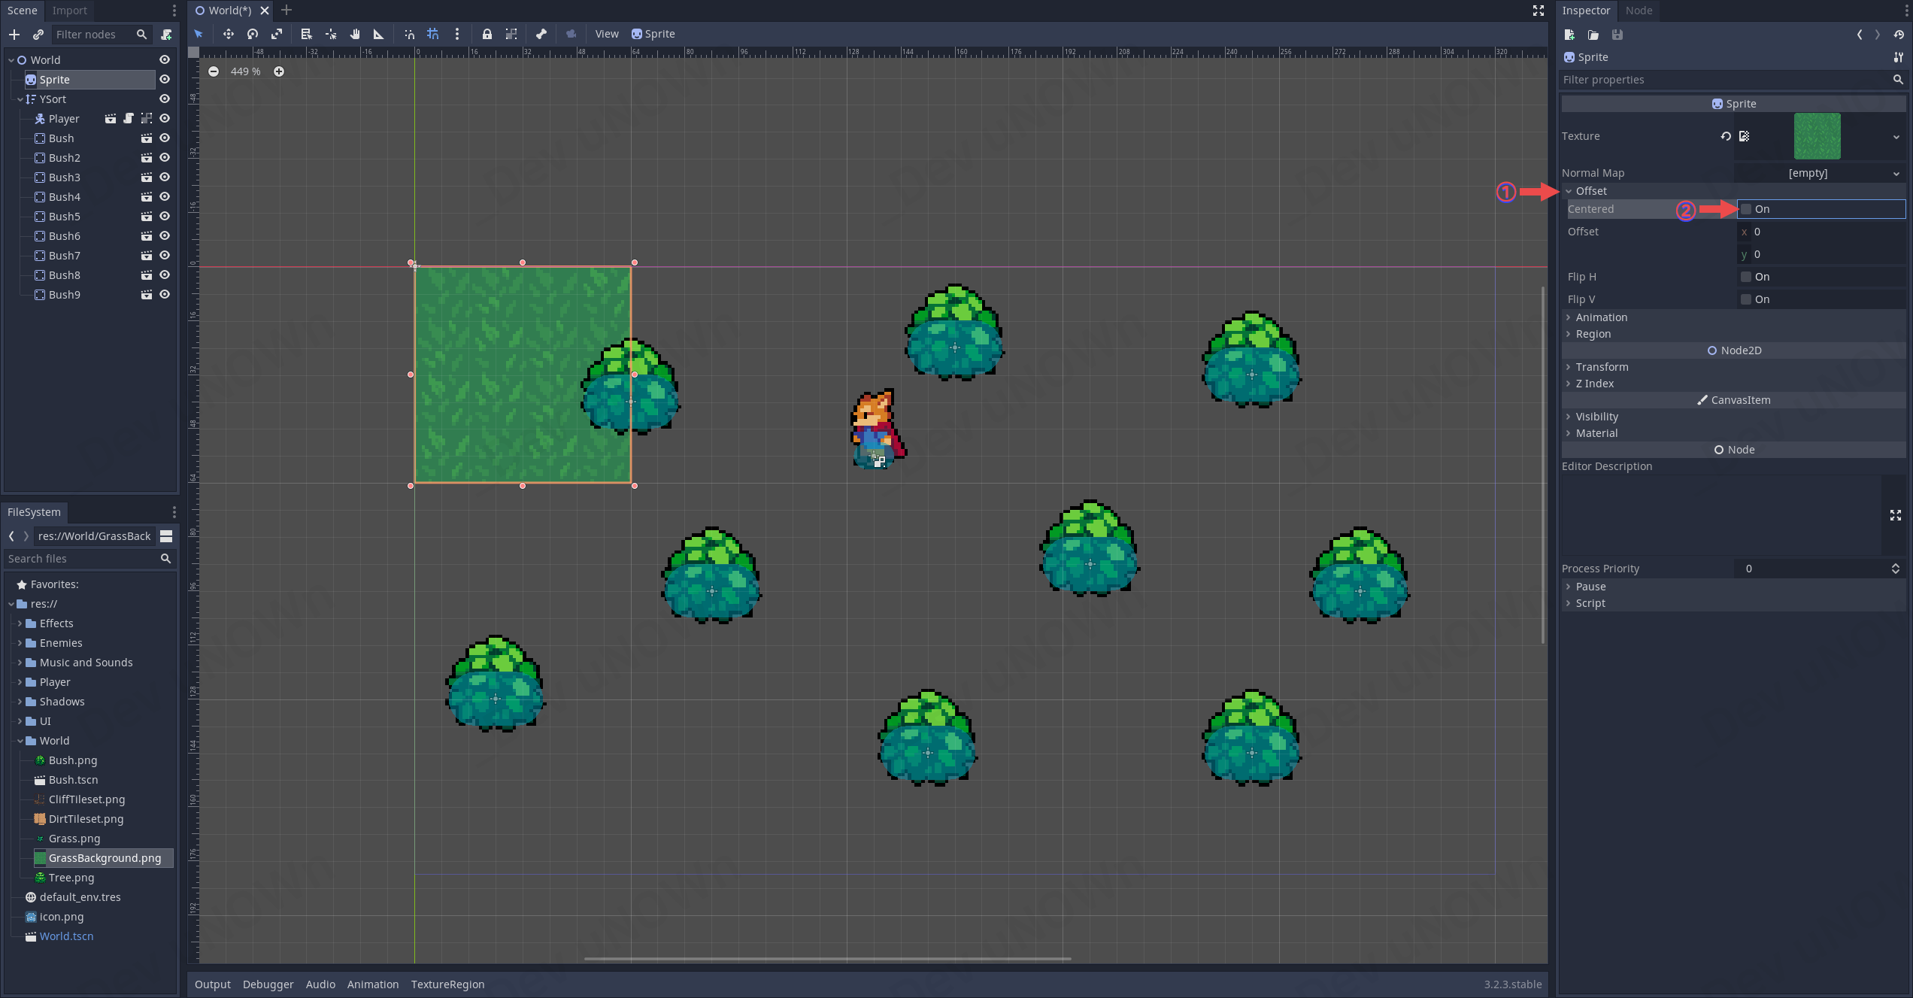Activate the Scale mode tool
The width and height of the screenshot is (1913, 998).
[x=277, y=34]
